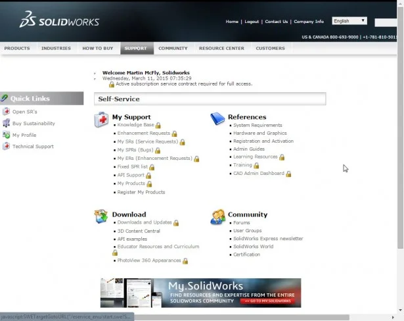Screen dimensions: 404x321
Task: Click the Download section icon
Action: 101,216
